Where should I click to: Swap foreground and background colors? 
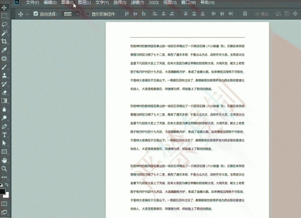coord(7,185)
